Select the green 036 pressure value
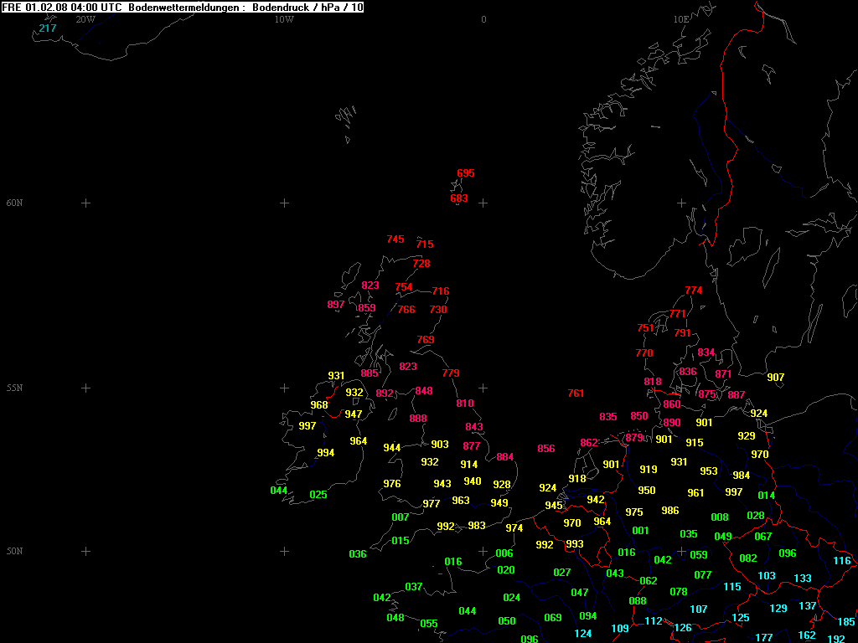Viewport: 858px width, 643px height. coord(358,554)
